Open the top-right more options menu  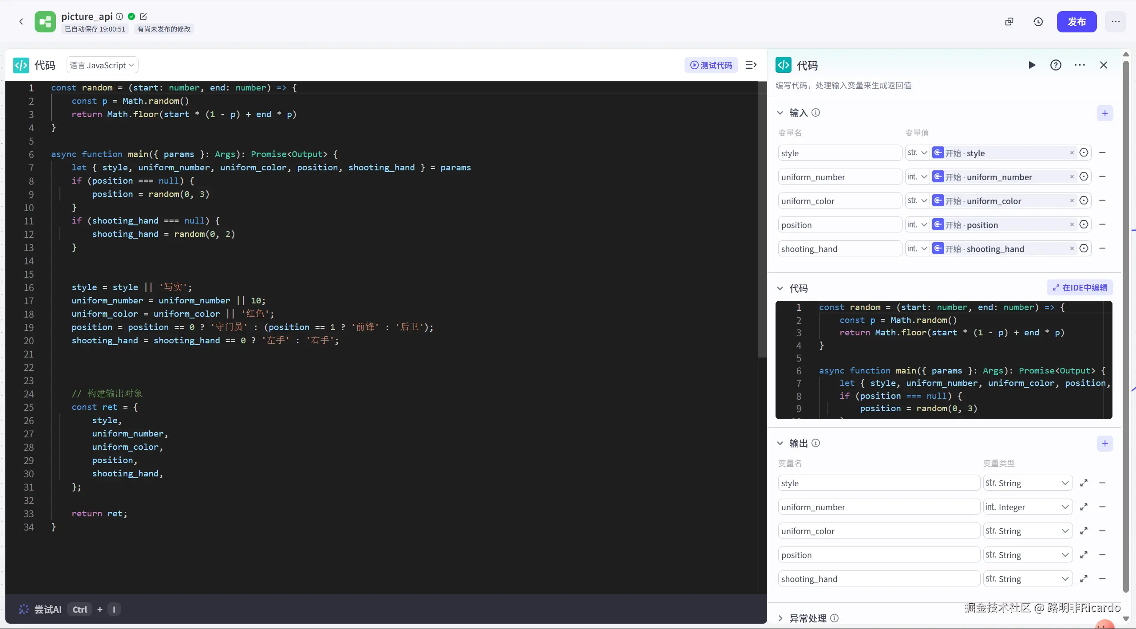(x=1115, y=22)
